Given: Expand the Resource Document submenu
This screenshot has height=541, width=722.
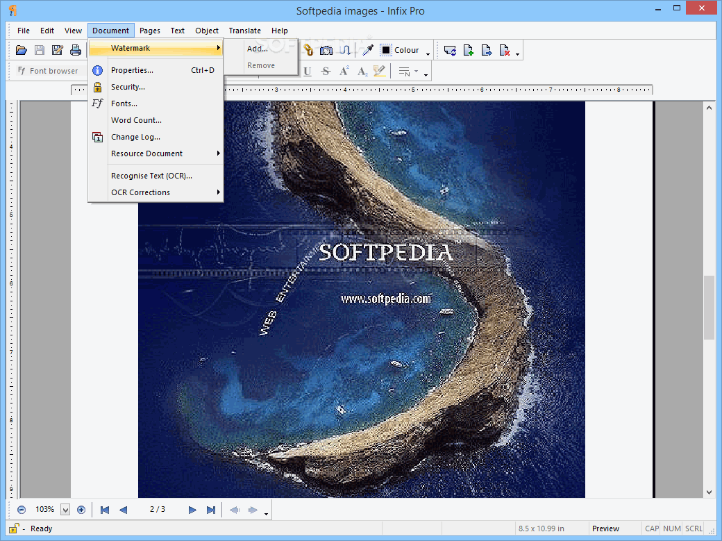Looking at the screenshot, I should 156,153.
